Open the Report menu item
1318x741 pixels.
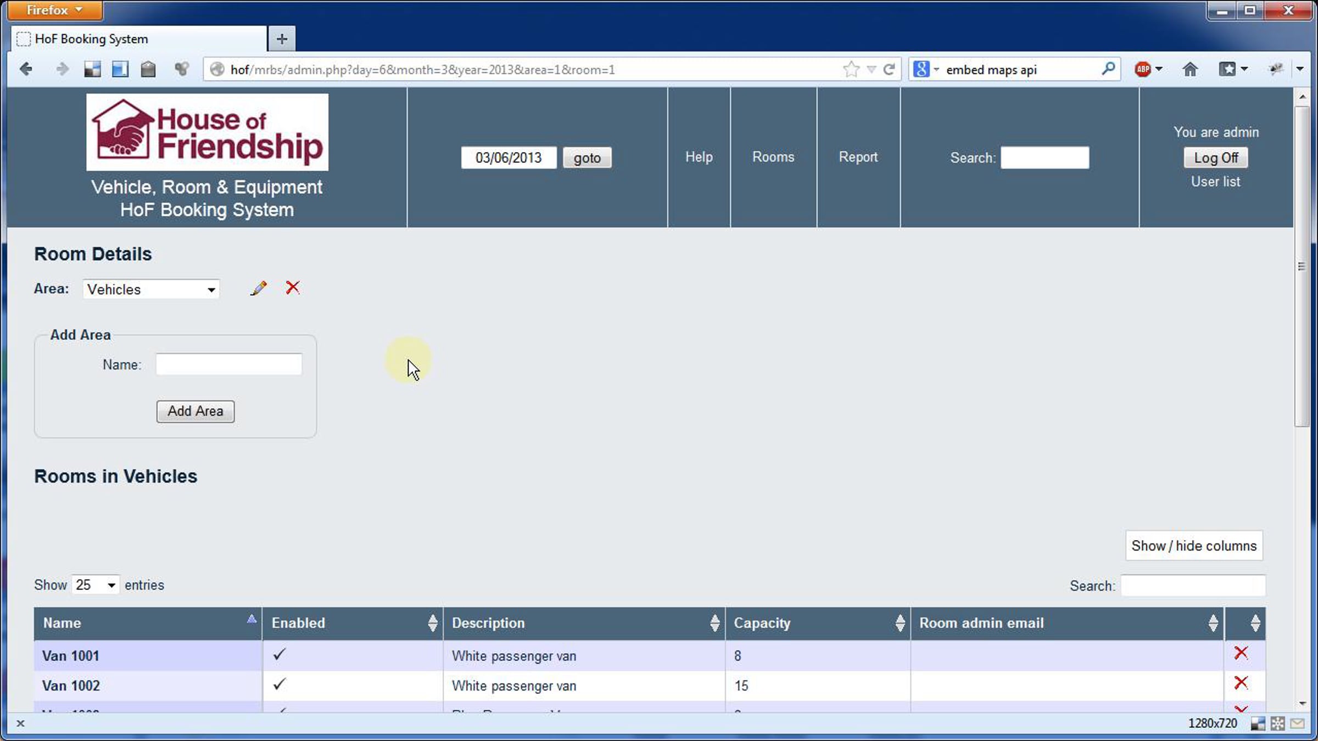coord(858,157)
